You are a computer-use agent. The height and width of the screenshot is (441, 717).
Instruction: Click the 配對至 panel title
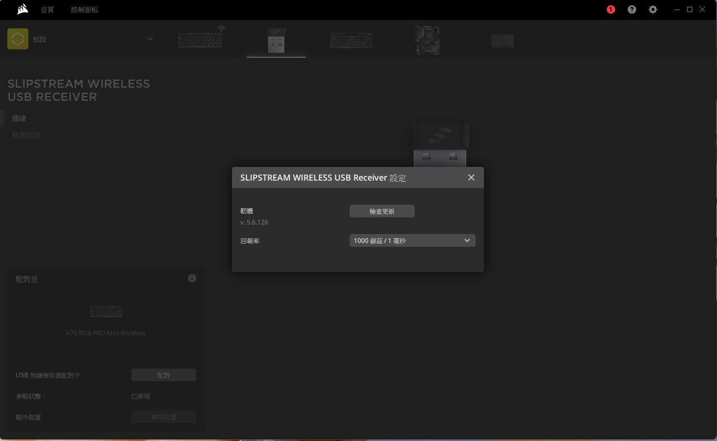[27, 279]
